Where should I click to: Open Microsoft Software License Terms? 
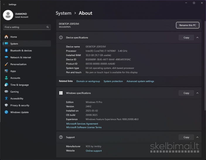pos(84,127)
